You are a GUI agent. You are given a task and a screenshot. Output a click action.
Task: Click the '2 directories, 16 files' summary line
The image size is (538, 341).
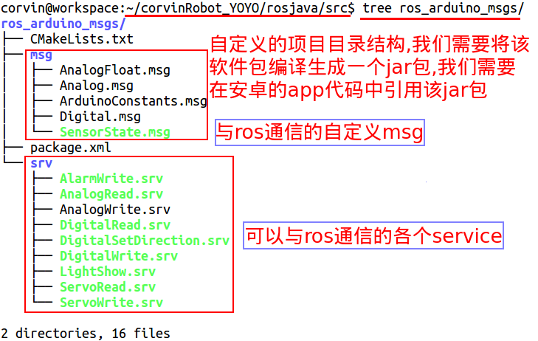(86, 334)
